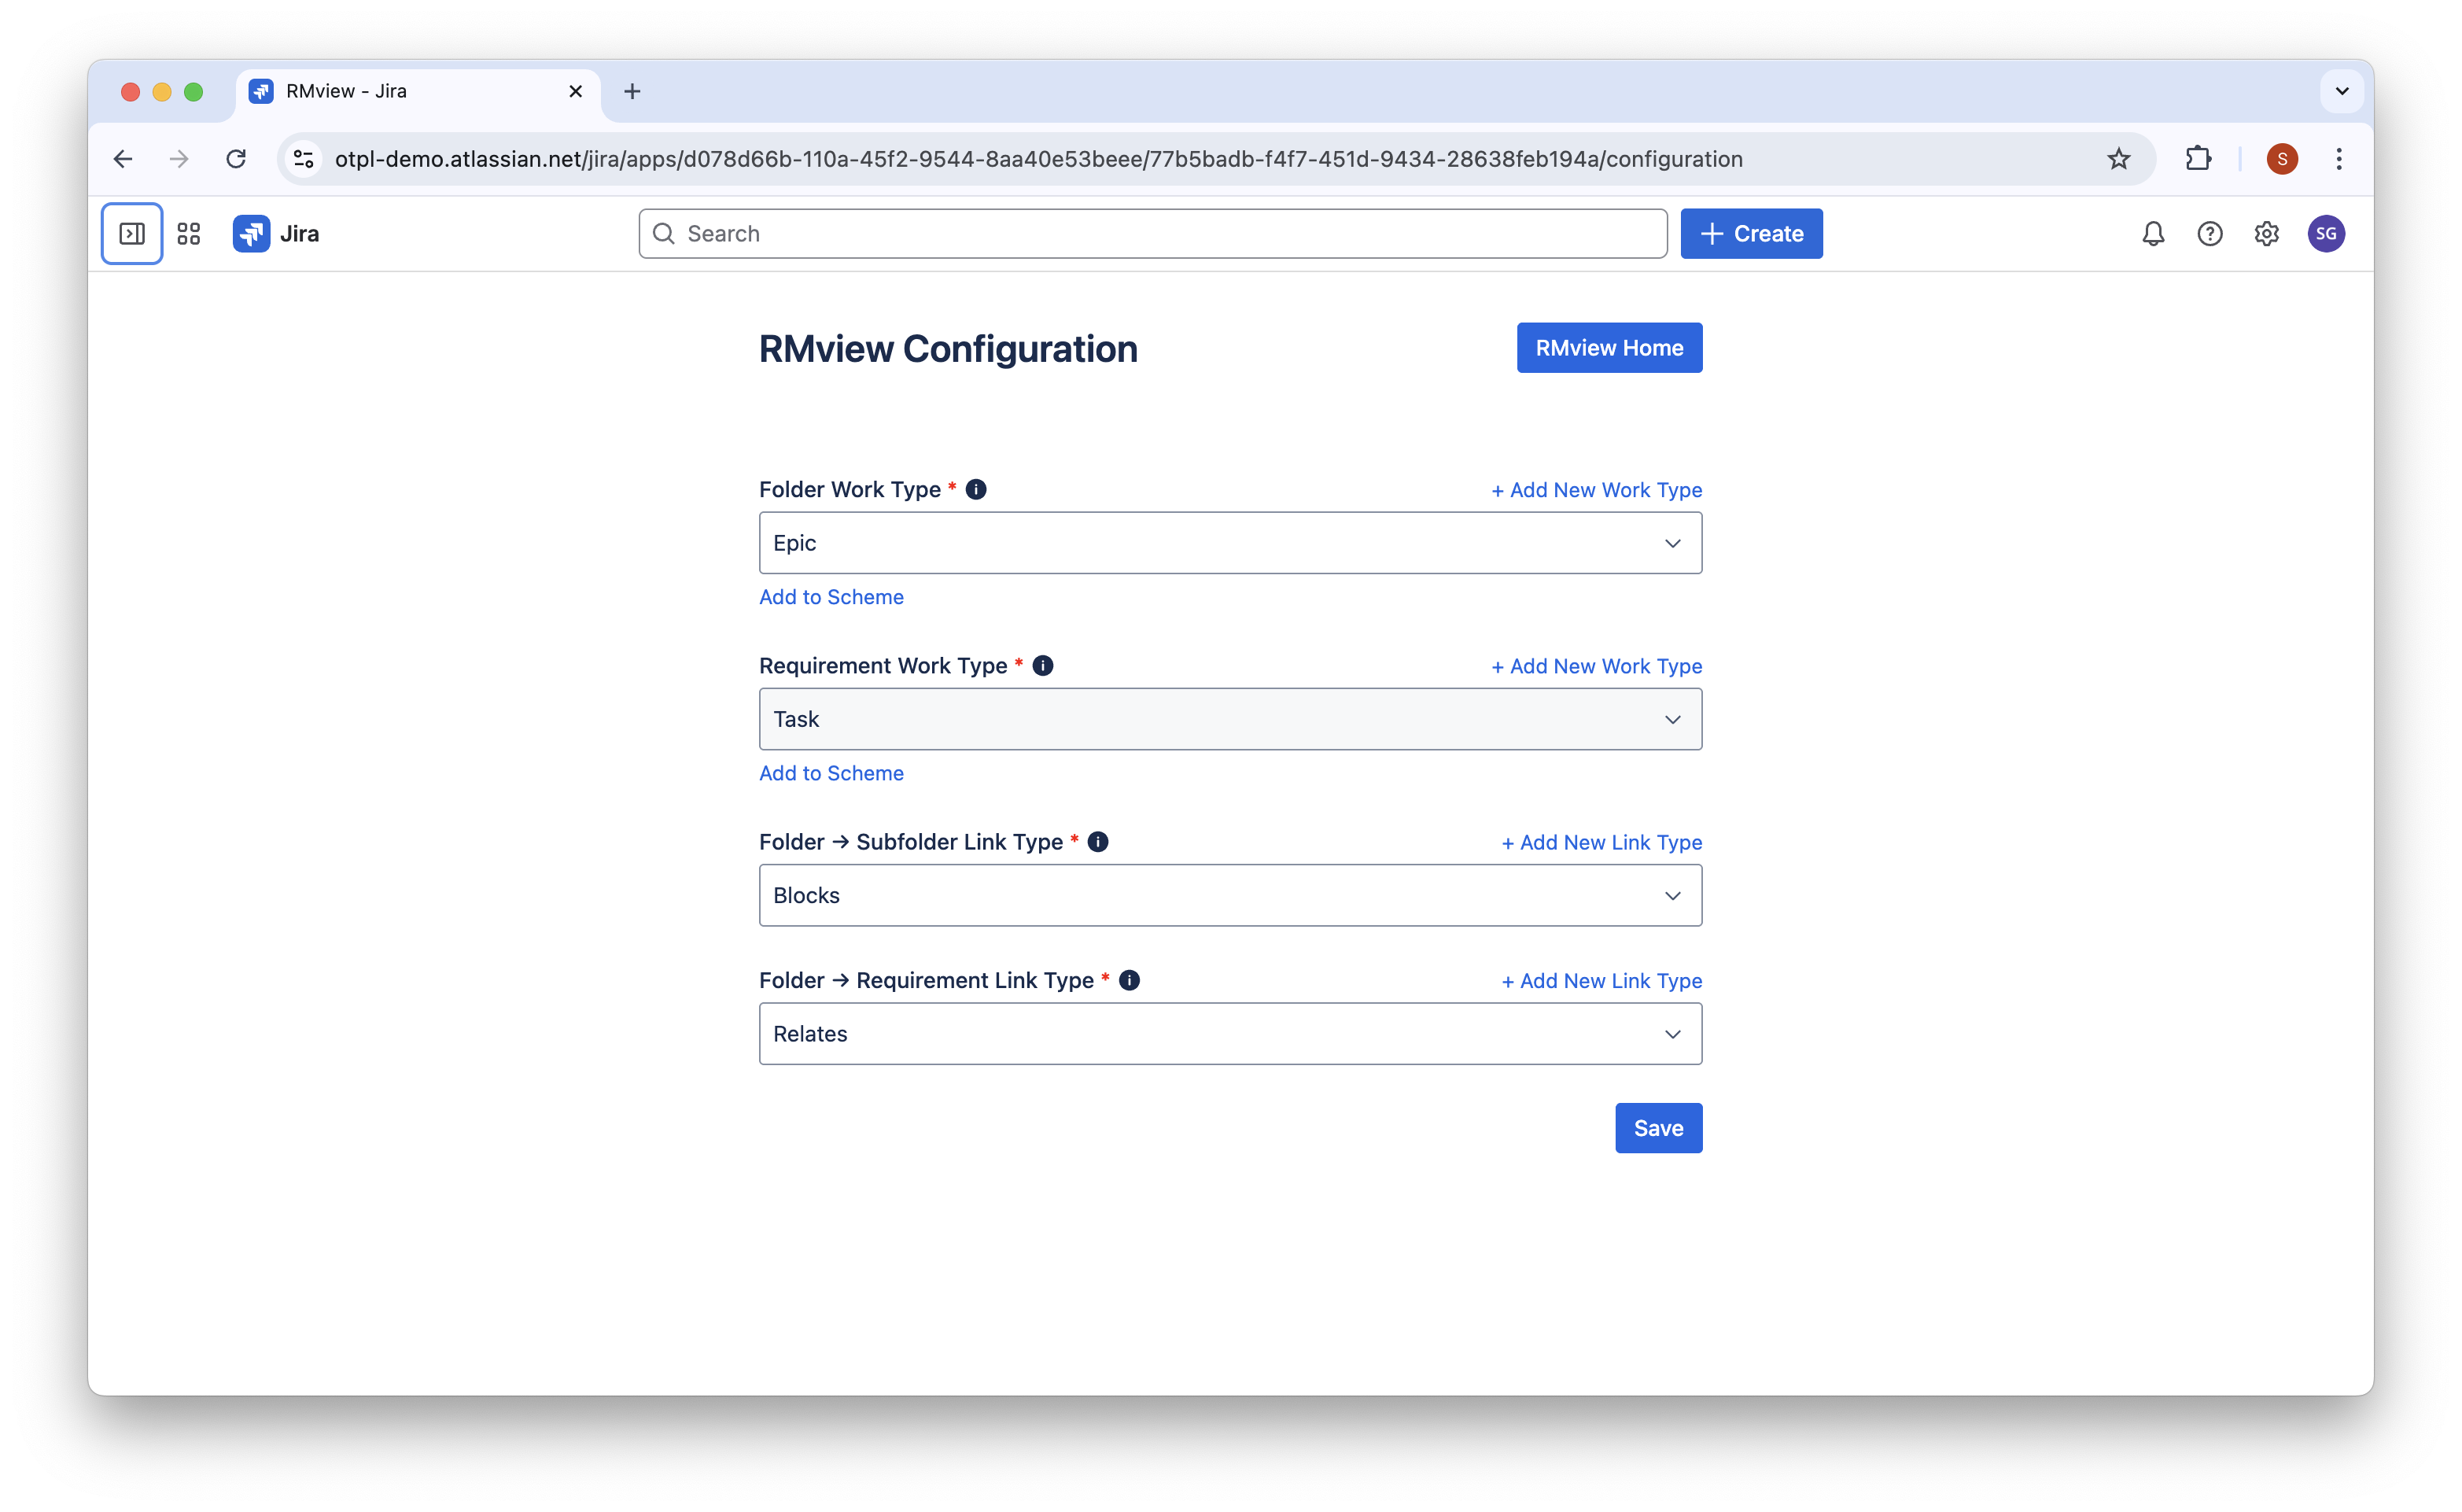The height and width of the screenshot is (1512, 2462).
Task: Open the app switcher grid icon
Action: click(189, 234)
